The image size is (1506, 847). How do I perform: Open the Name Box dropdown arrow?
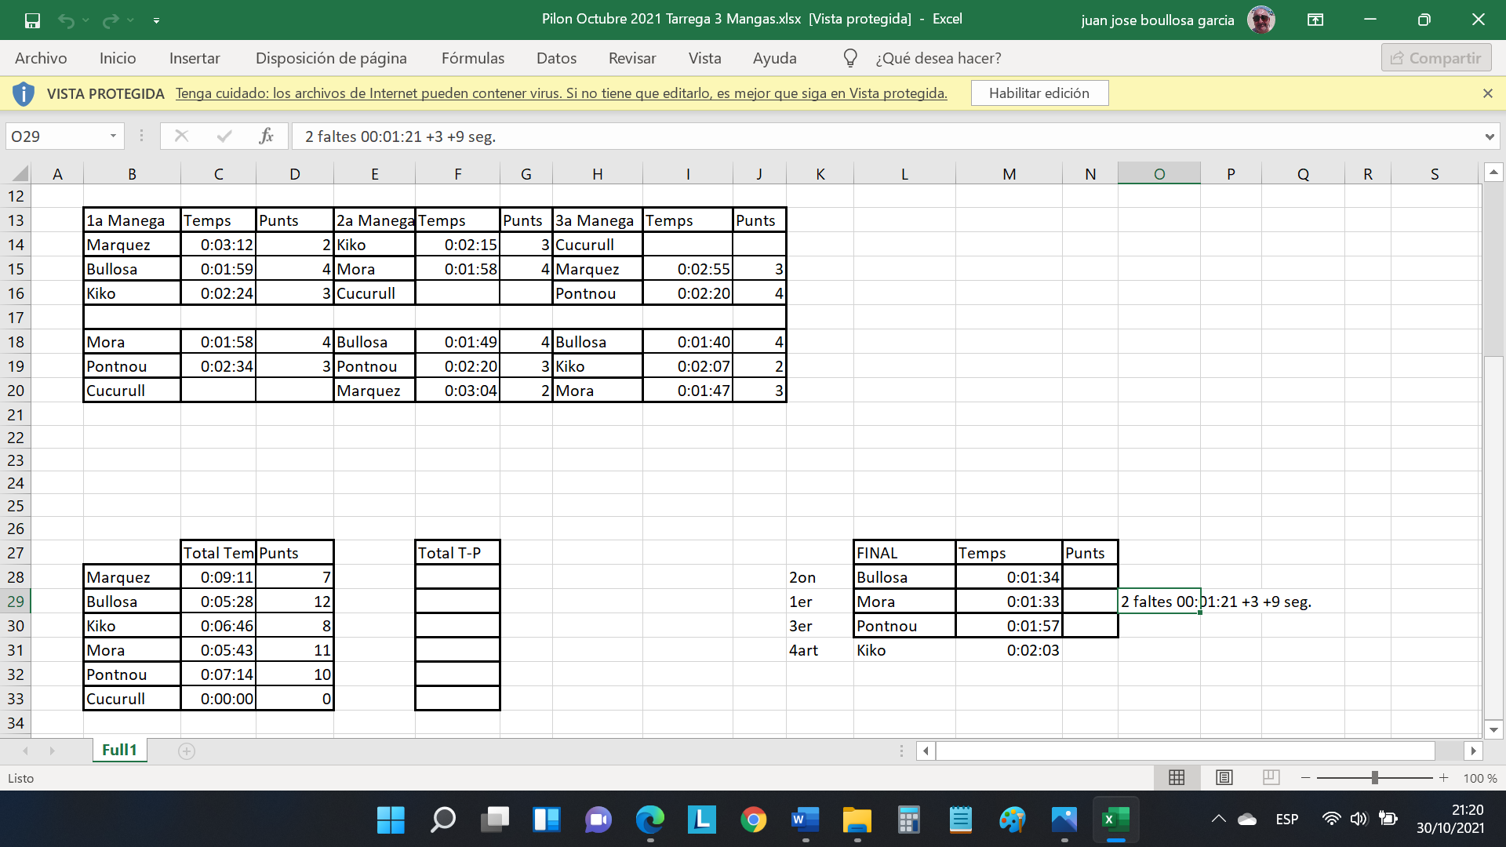113,136
